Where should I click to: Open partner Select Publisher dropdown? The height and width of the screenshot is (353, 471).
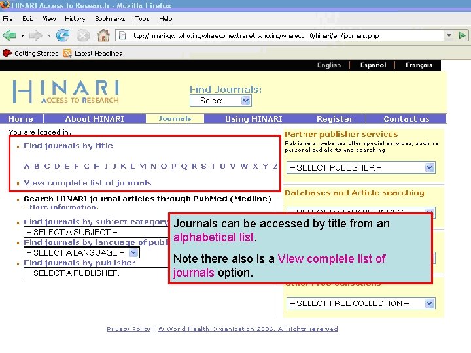coord(361,168)
